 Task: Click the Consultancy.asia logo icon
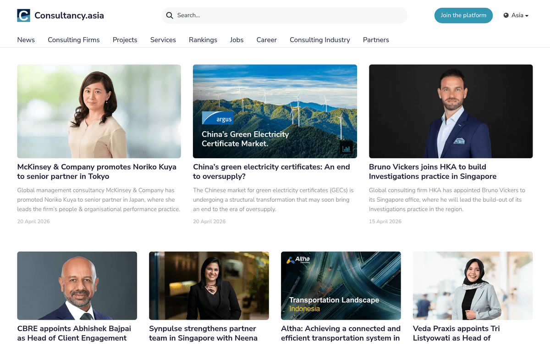(x=23, y=16)
